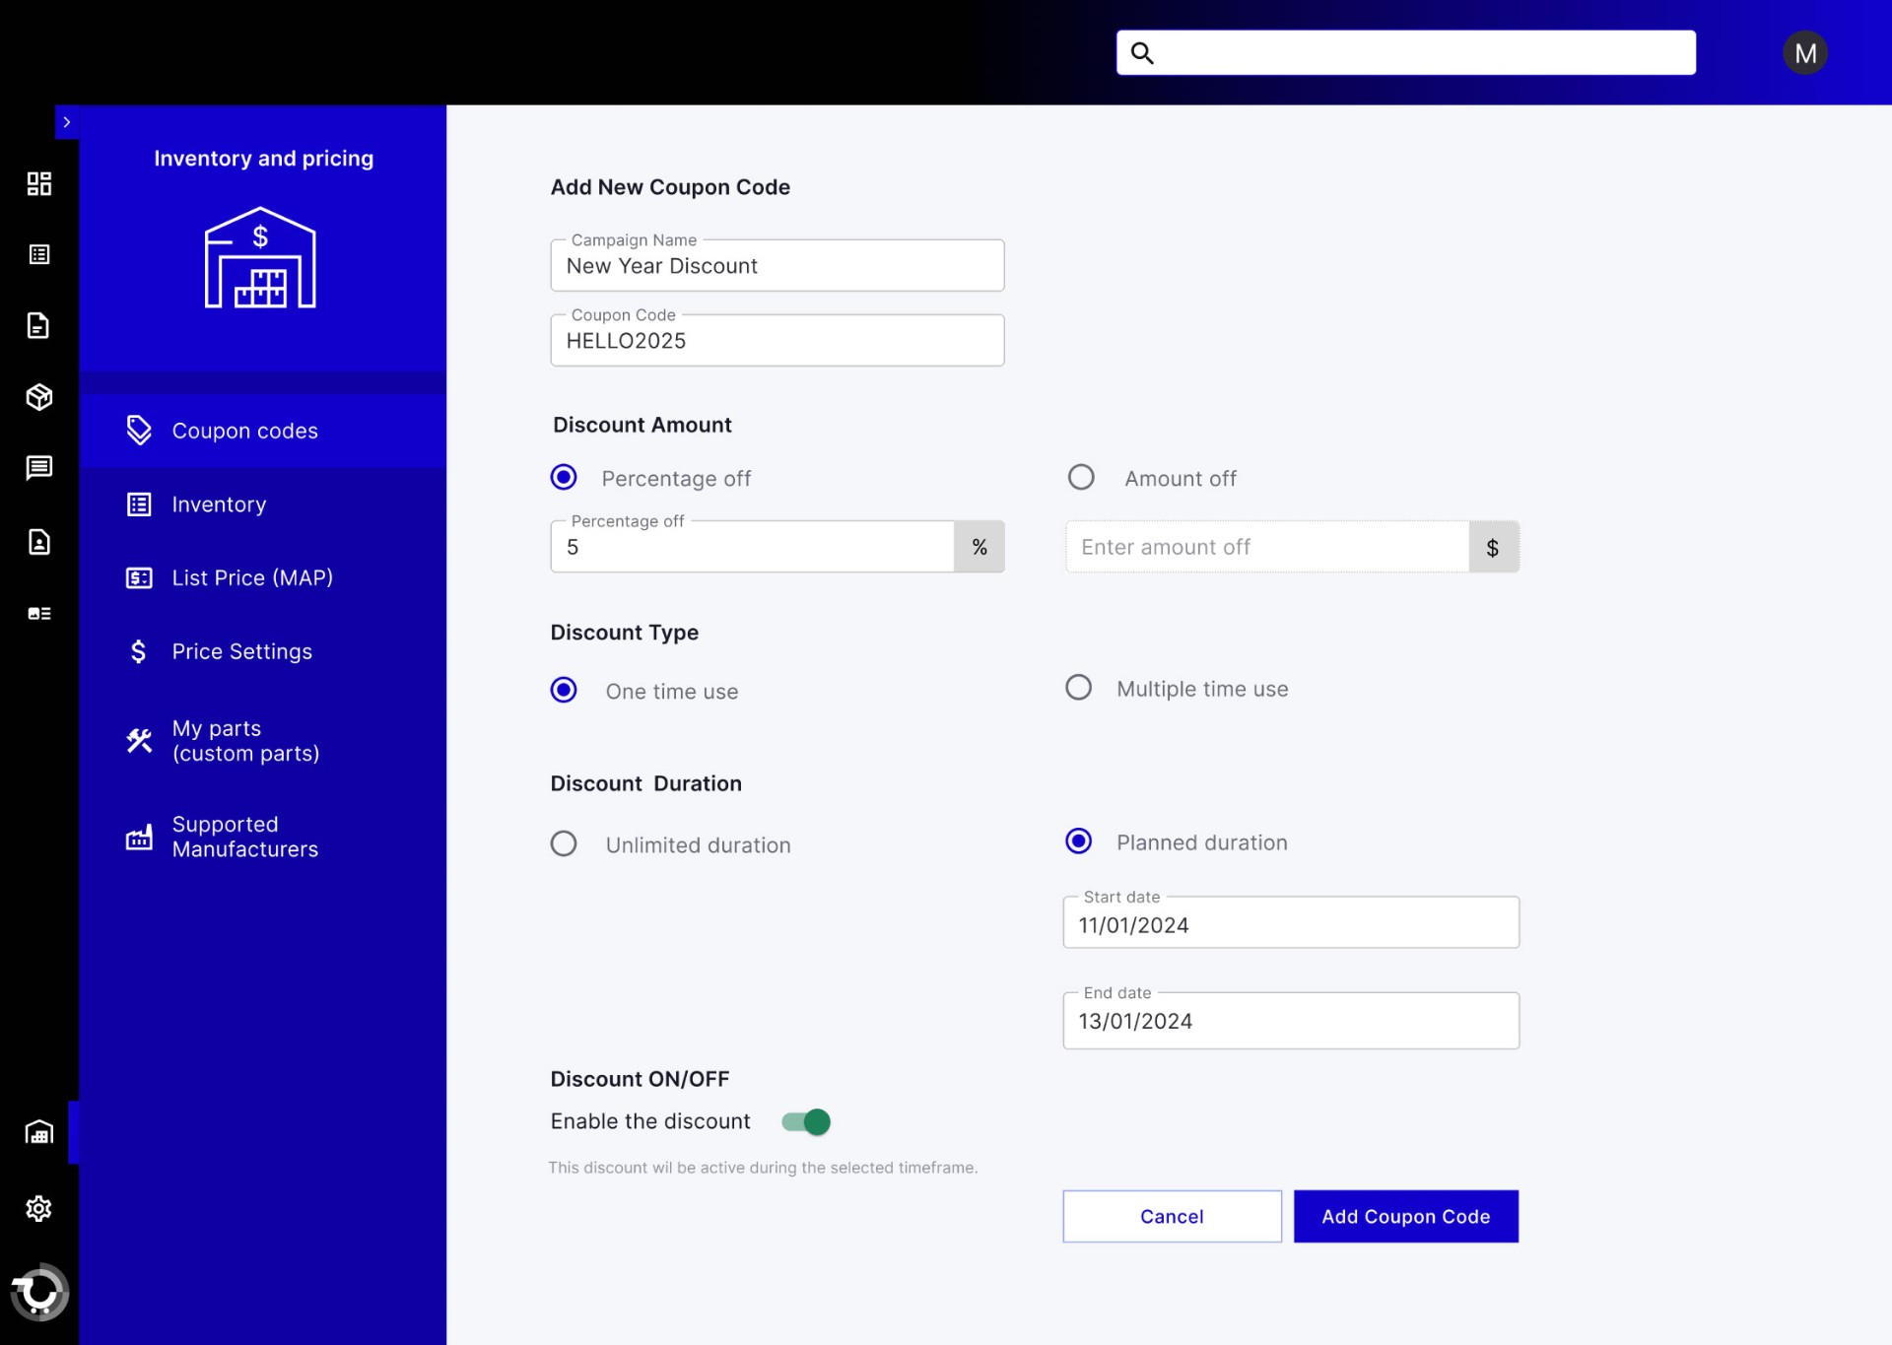
Task: Click the Campaign Name field
Action: click(x=777, y=265)
